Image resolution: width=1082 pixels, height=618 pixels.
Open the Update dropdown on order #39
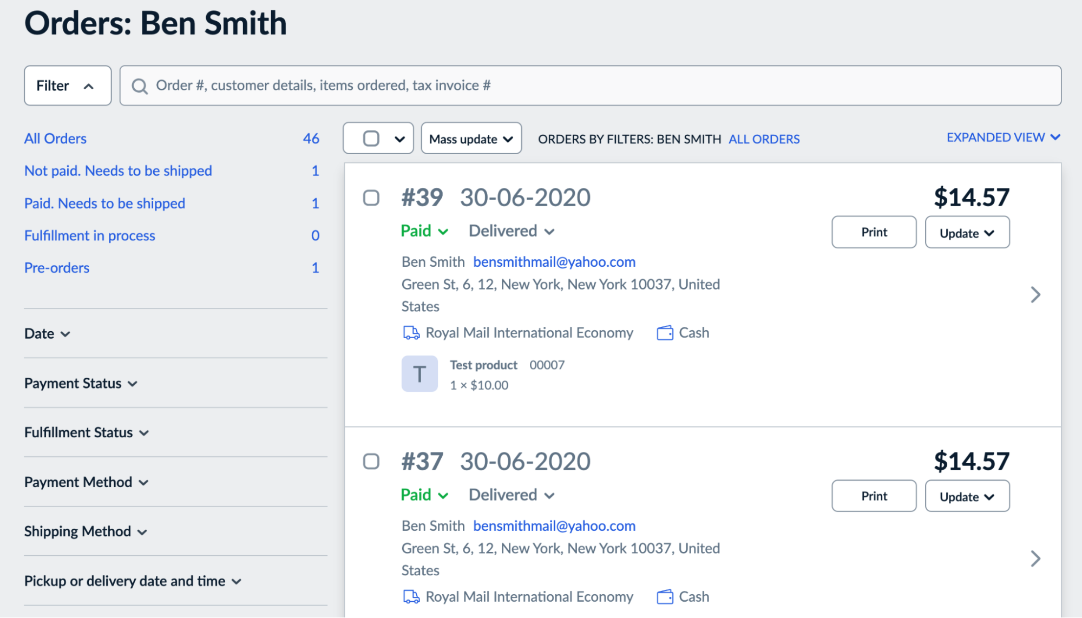[x=967, y=232]
